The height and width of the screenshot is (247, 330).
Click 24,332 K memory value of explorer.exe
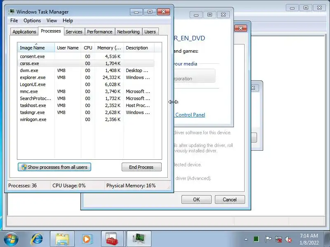point(111,77)
